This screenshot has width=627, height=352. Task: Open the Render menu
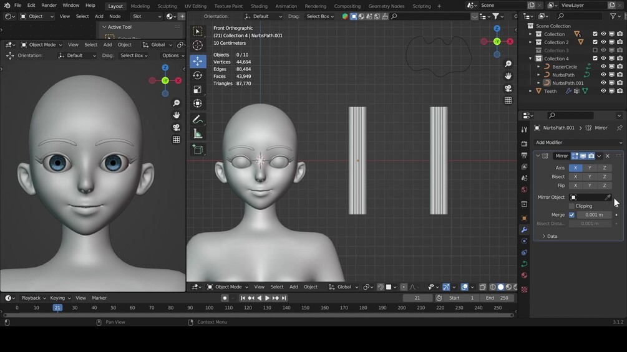pyautogui.click(x=49, y=6)
